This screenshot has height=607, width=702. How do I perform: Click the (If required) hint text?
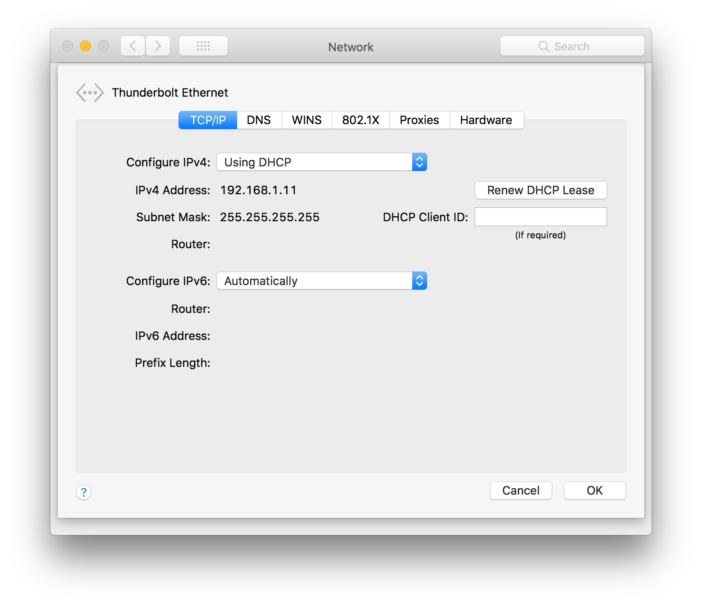click(x=540, y=235)
